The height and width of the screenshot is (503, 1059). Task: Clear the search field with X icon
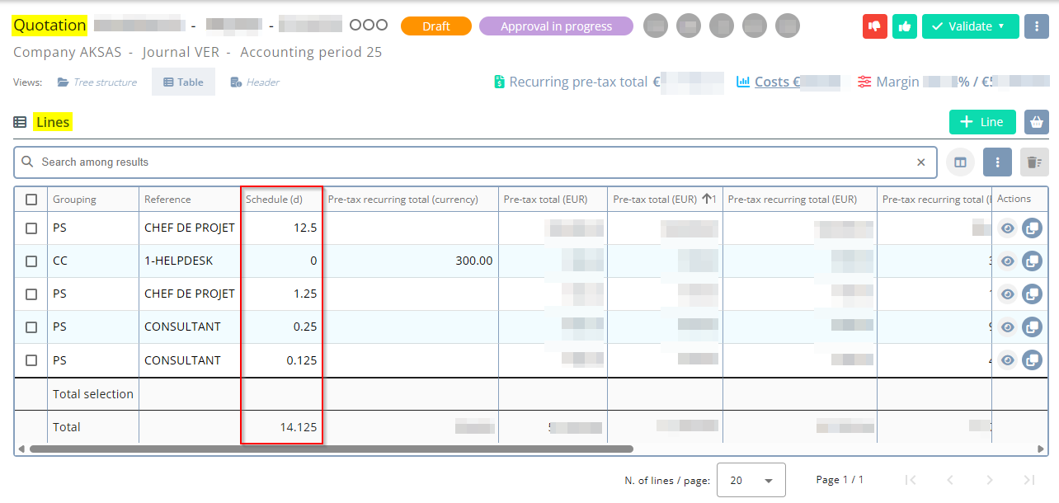(921, 162)
